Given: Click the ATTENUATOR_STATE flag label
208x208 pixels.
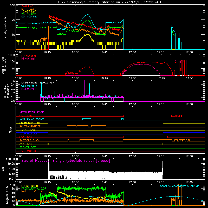Looking at the screenshot, I should [31, 112].
